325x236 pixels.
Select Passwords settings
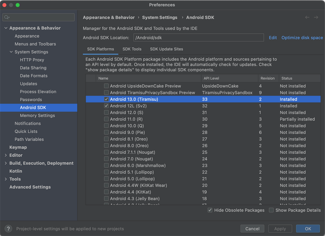tap(31, 100)
